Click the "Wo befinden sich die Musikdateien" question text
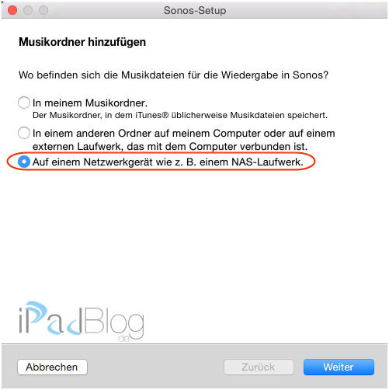 173,75
